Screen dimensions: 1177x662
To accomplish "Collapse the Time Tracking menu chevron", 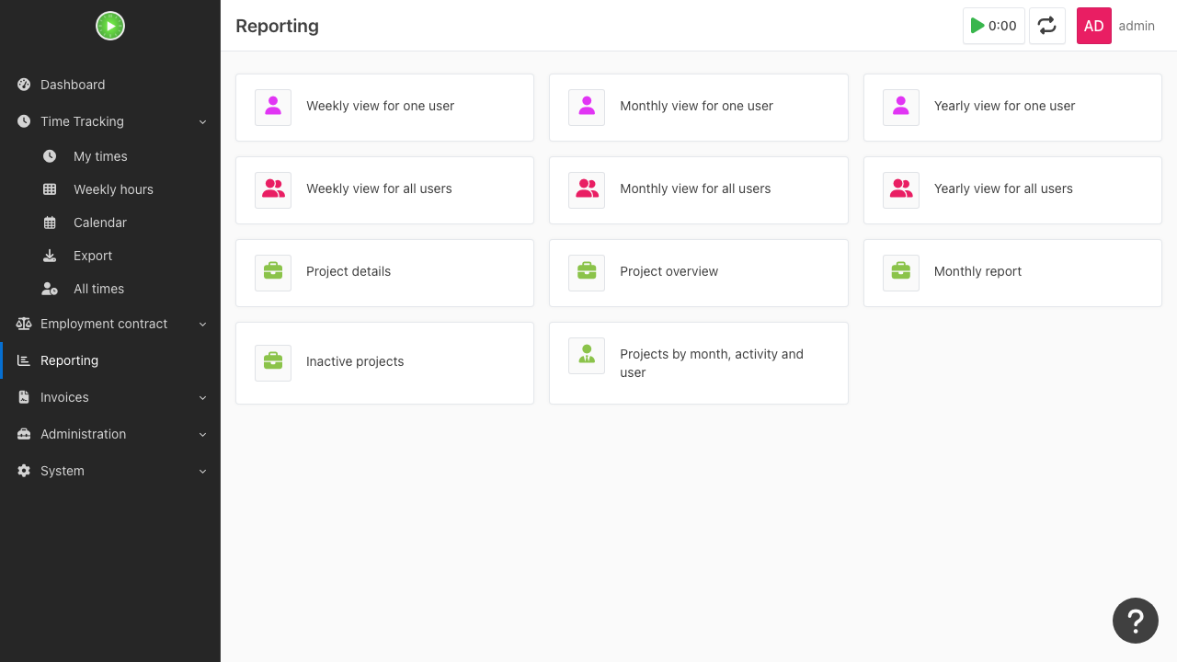I will coord(203,121).
